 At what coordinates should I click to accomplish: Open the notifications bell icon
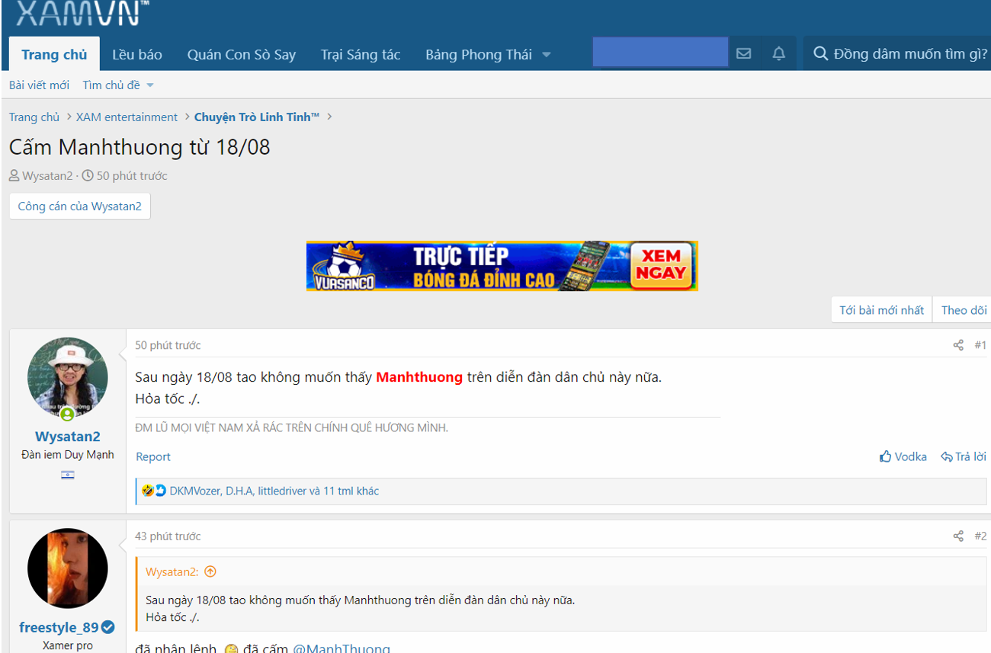[x=778, y=53]
